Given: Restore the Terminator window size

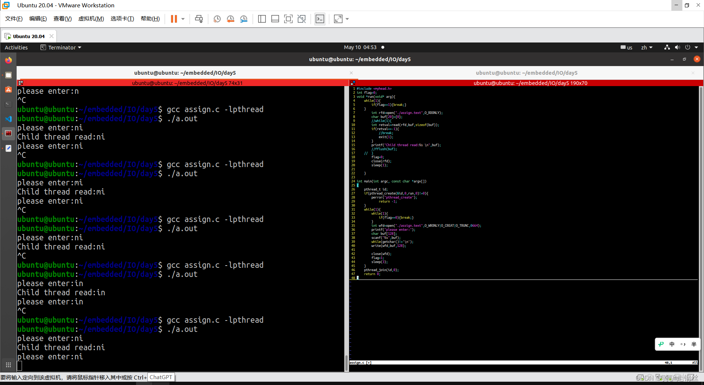Looking at the screenshot, I should [x=684, y=59].
